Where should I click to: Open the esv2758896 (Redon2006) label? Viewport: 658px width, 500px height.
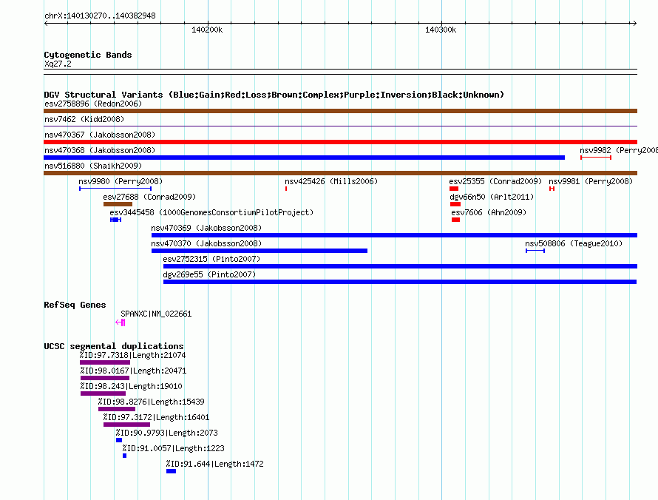click(x=93, y=104)
